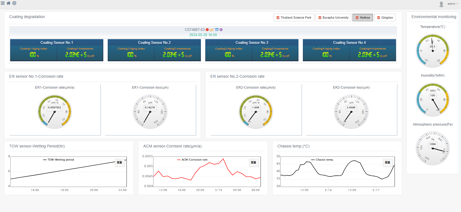Open the hamburger navigation menu
Viewport: 461px width, 212px height.
(x=3, y=3)
